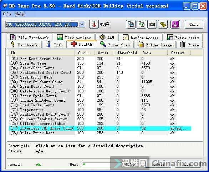The height and width of the screenshot is (172, 209).
Task: Click the speaker AAM icon
Action: [x=102, y=37]
